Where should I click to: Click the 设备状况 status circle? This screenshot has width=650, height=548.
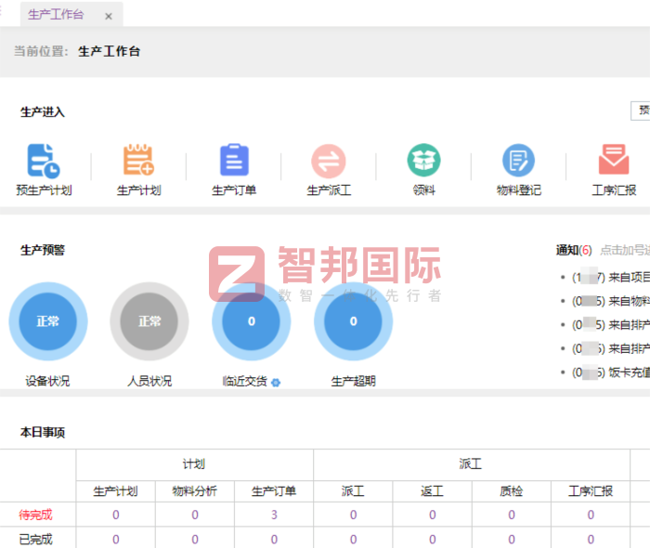click(x=48, y=321)
